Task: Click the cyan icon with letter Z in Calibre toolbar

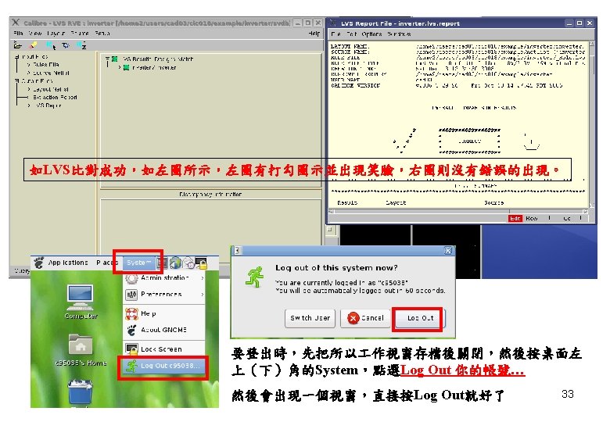Action: 81,45
